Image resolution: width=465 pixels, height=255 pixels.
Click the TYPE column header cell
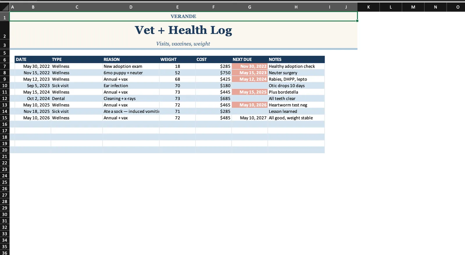[x=77, y=59]
